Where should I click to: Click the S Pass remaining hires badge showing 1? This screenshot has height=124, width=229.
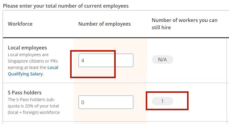coord(162,101)
